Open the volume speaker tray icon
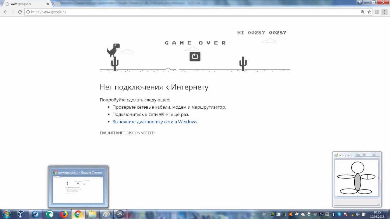Screen dimensions: 390x219 pyautogui.click(x=357, y=214)
